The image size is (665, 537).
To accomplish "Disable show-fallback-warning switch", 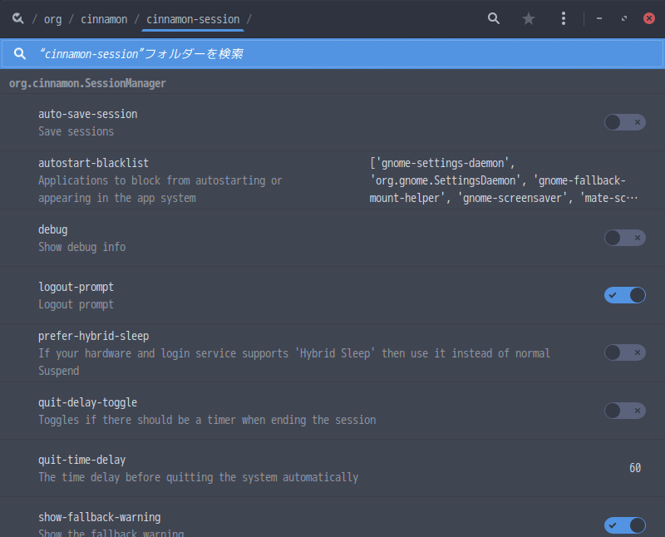I will (625, 525).
